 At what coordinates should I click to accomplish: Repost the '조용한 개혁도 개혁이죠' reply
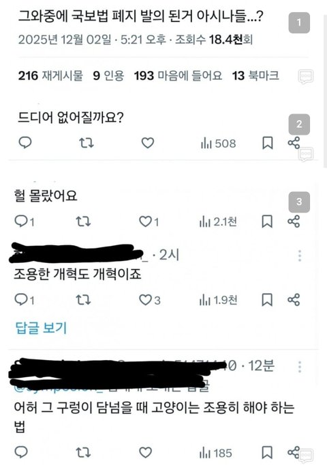point(83,300)
